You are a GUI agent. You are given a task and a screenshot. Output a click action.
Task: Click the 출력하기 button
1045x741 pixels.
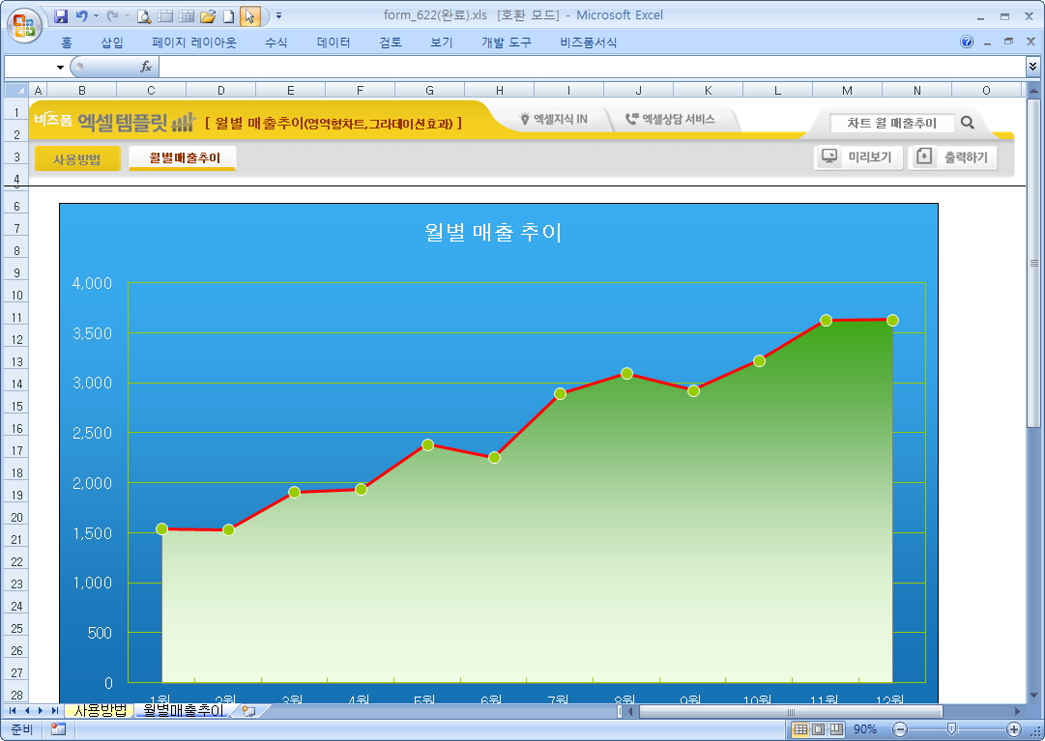click(953, 157)
